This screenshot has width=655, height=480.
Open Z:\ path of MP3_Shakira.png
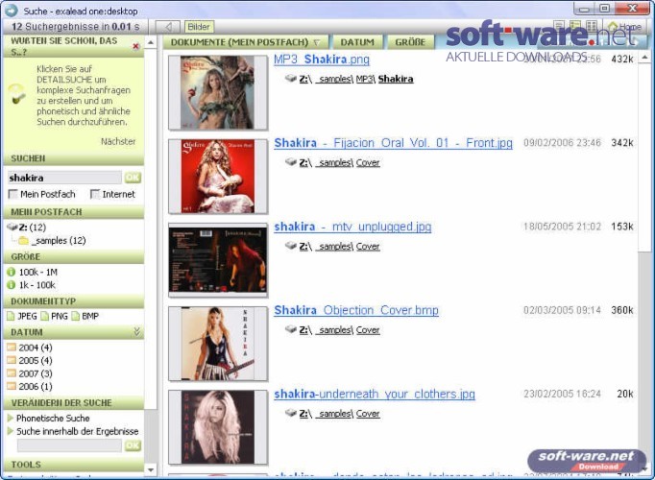click(305, 79)
